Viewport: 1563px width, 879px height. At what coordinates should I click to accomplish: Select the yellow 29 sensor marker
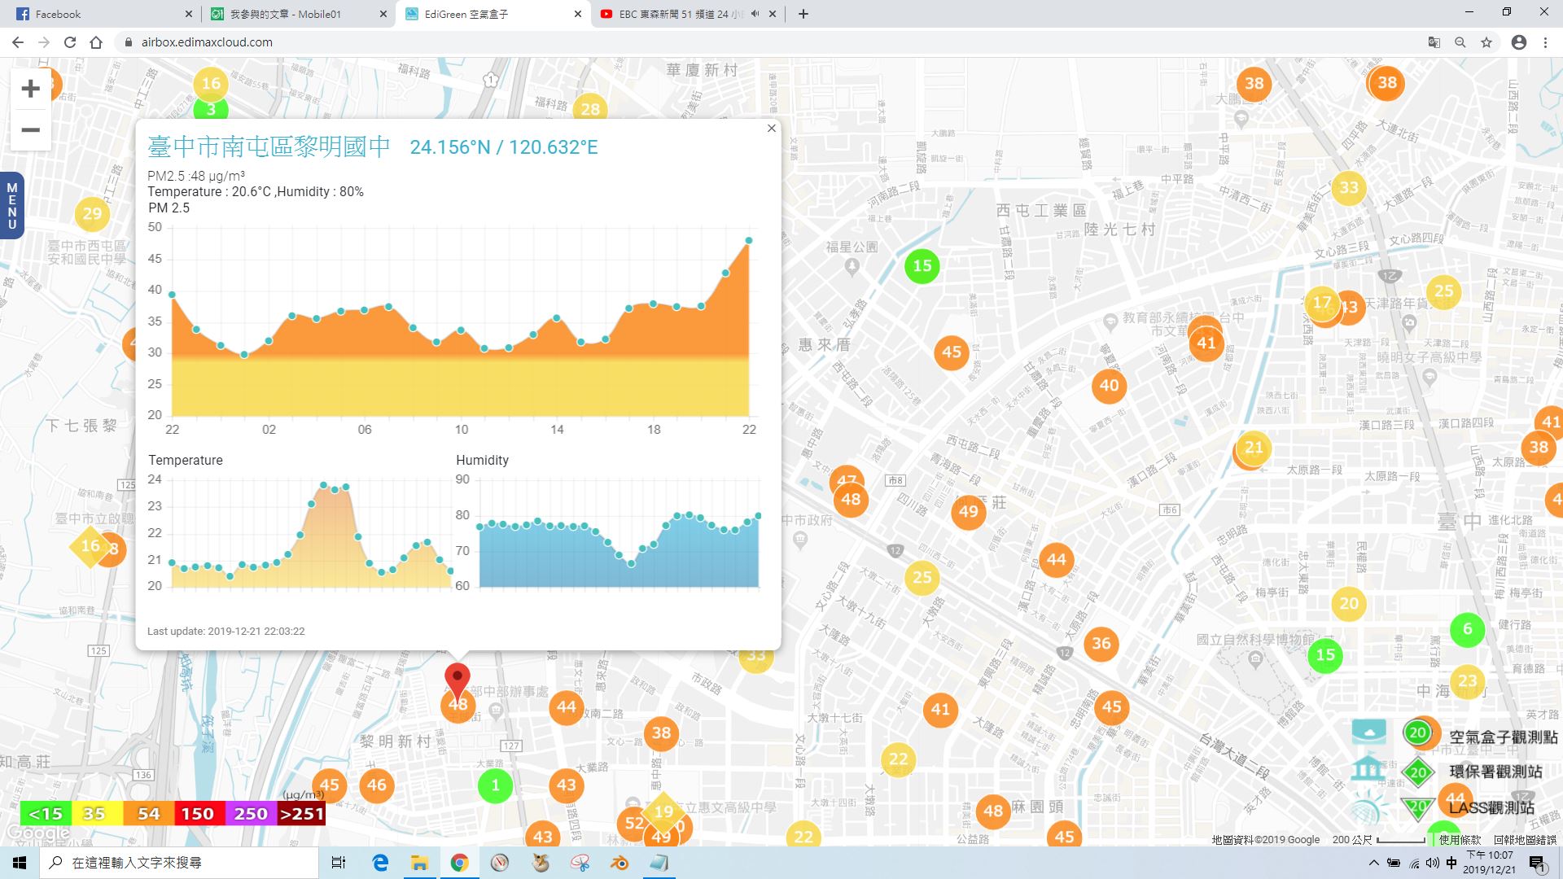92,214
